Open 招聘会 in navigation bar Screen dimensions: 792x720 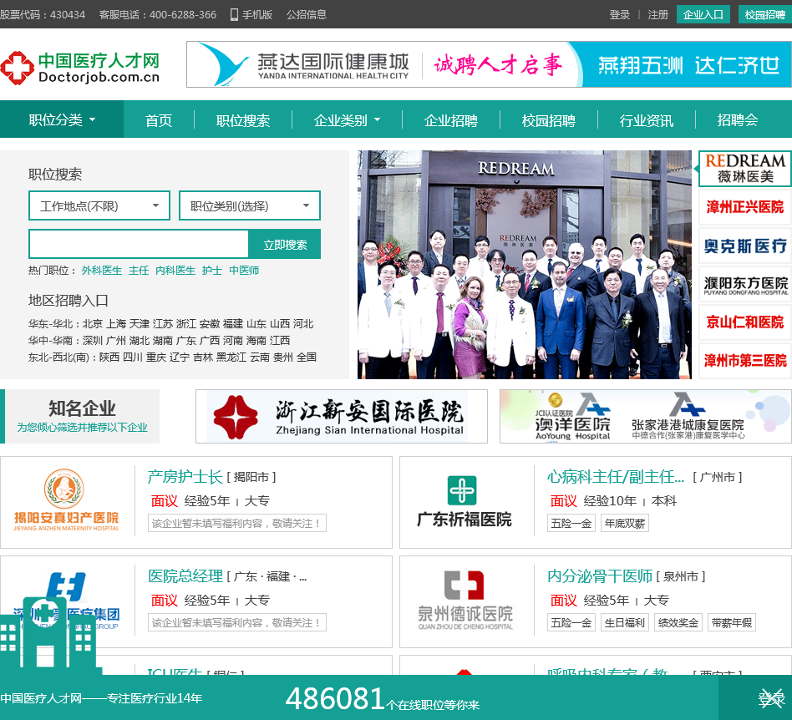click(x=738, y=120)
